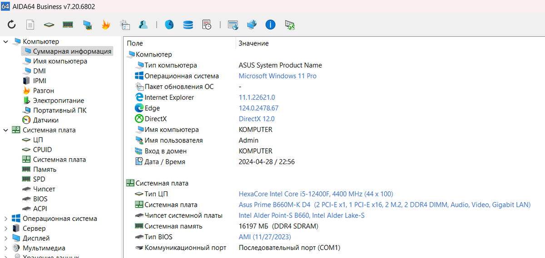Open the Report page icon in toolbar
The height and width of the screenshot is (258, 545).
[x=30, y=24]
